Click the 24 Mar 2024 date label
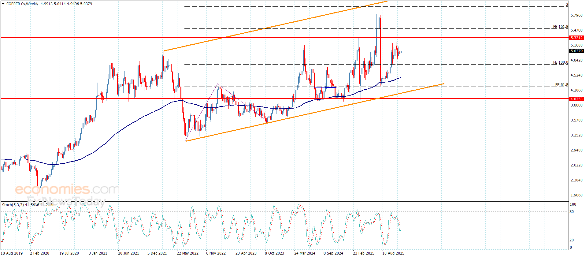 tap(305, 253)
